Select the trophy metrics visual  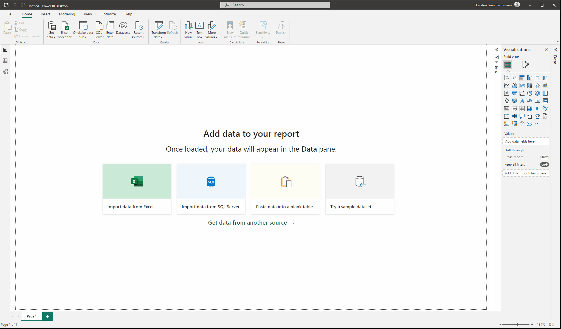coord(537,116)
